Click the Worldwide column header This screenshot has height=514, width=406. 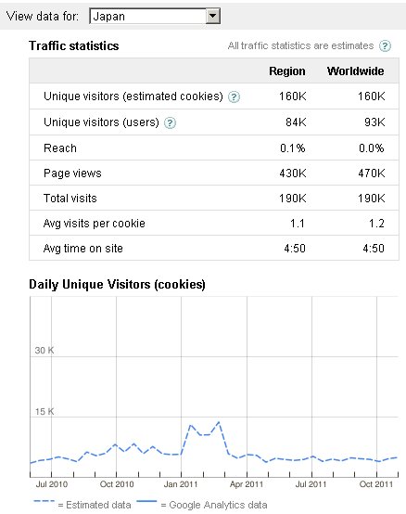coord(356,71)
